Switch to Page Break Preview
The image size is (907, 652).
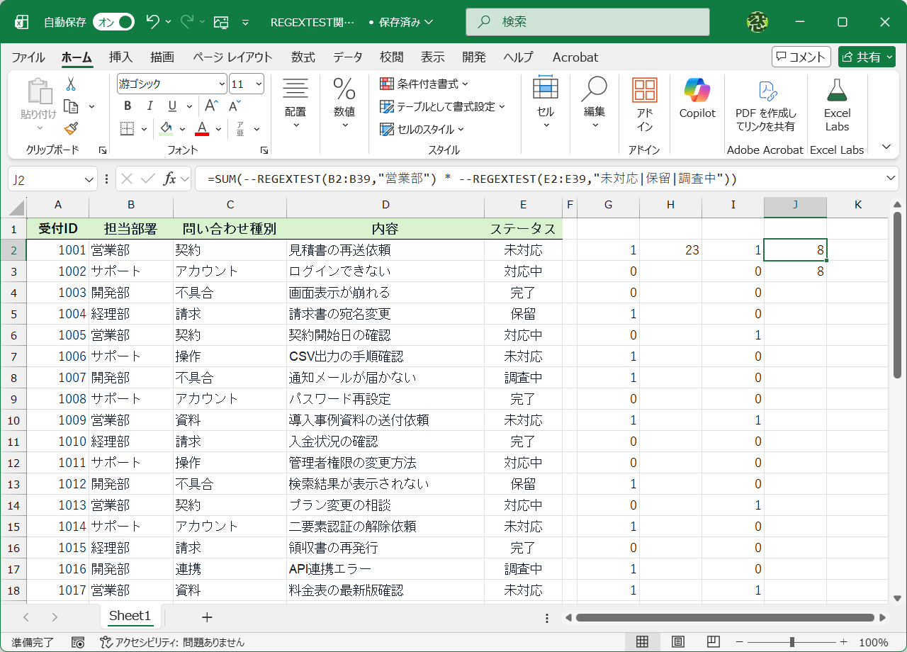coord(714,642)
